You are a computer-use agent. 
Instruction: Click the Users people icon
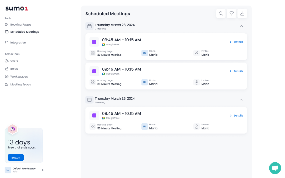coord(7,61)
